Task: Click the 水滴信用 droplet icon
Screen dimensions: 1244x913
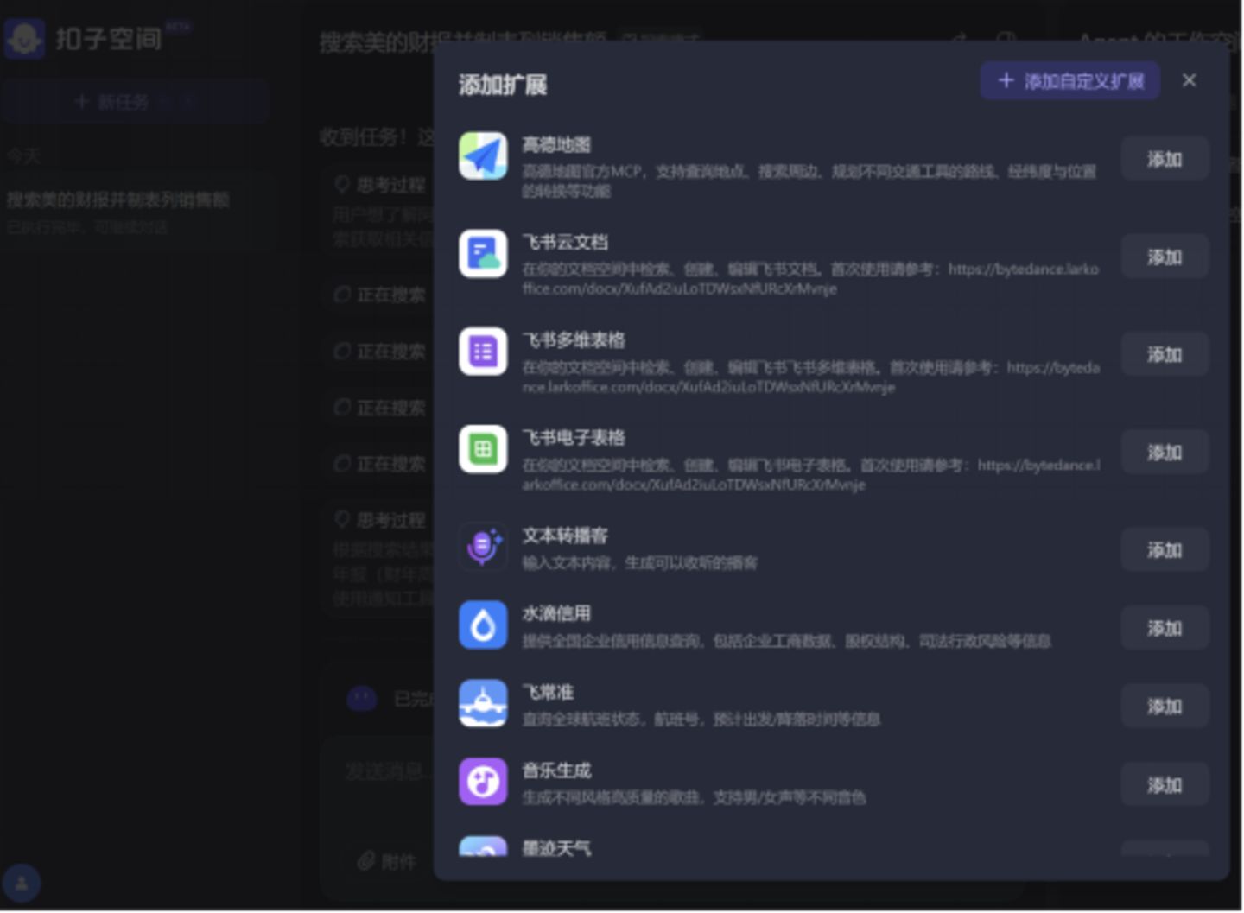Action: click(483, 625)
